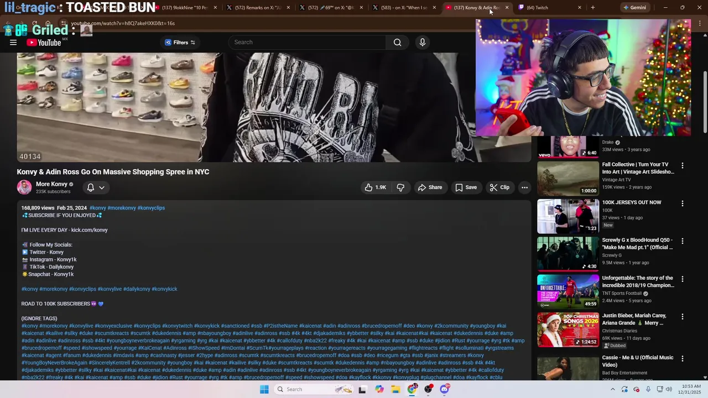Viewport: 708px width, 398px height.
Task: Open the Unforgettable 2018/19 Champions video thumbnail
Action: tap(568, 291)
